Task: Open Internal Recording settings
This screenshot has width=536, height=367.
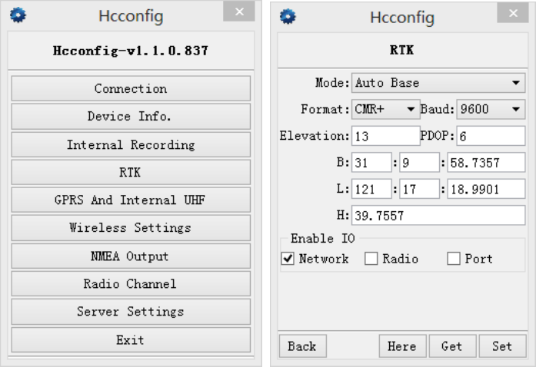Action: pos(131,144)
